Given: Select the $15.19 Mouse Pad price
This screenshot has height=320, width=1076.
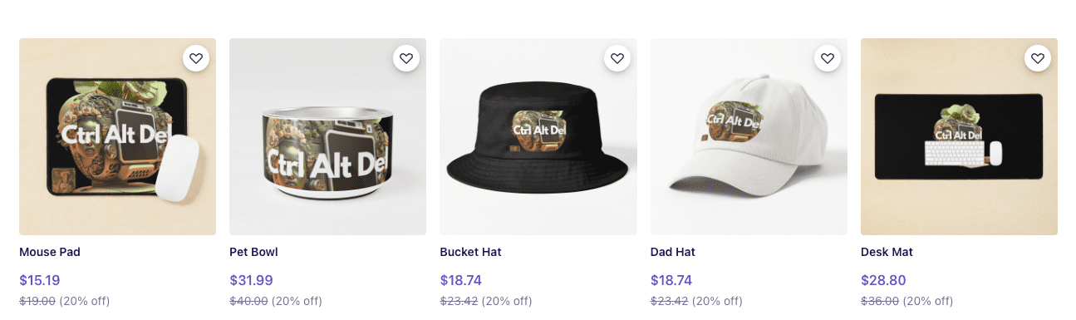Looking at the screenshot, I should (40, 280).
